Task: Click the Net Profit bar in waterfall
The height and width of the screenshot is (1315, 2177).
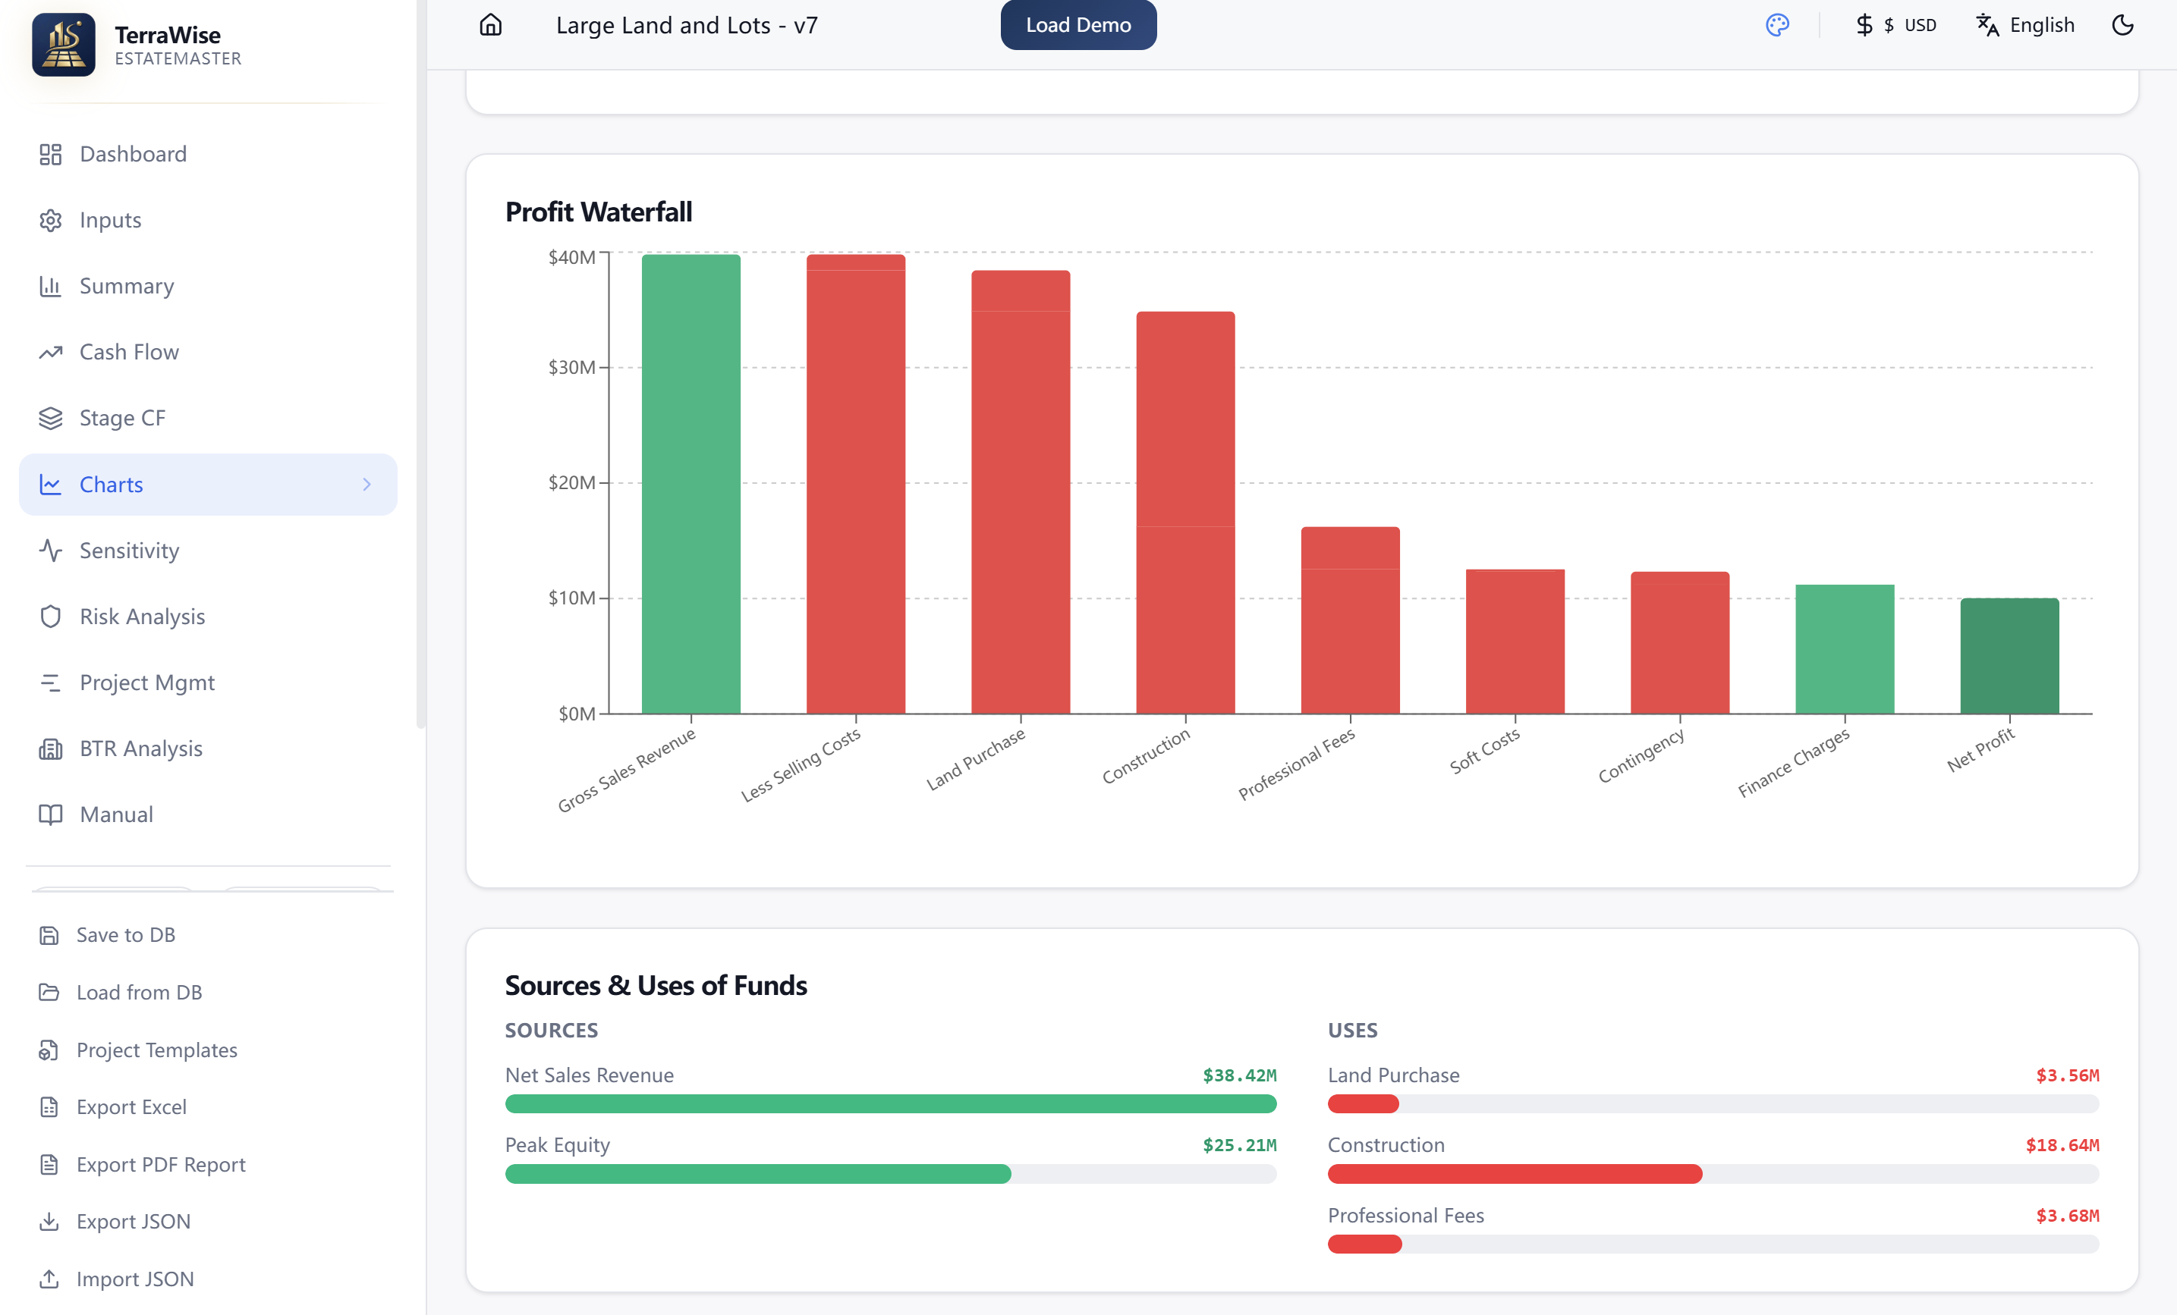Action: (x=2009, y=655)
